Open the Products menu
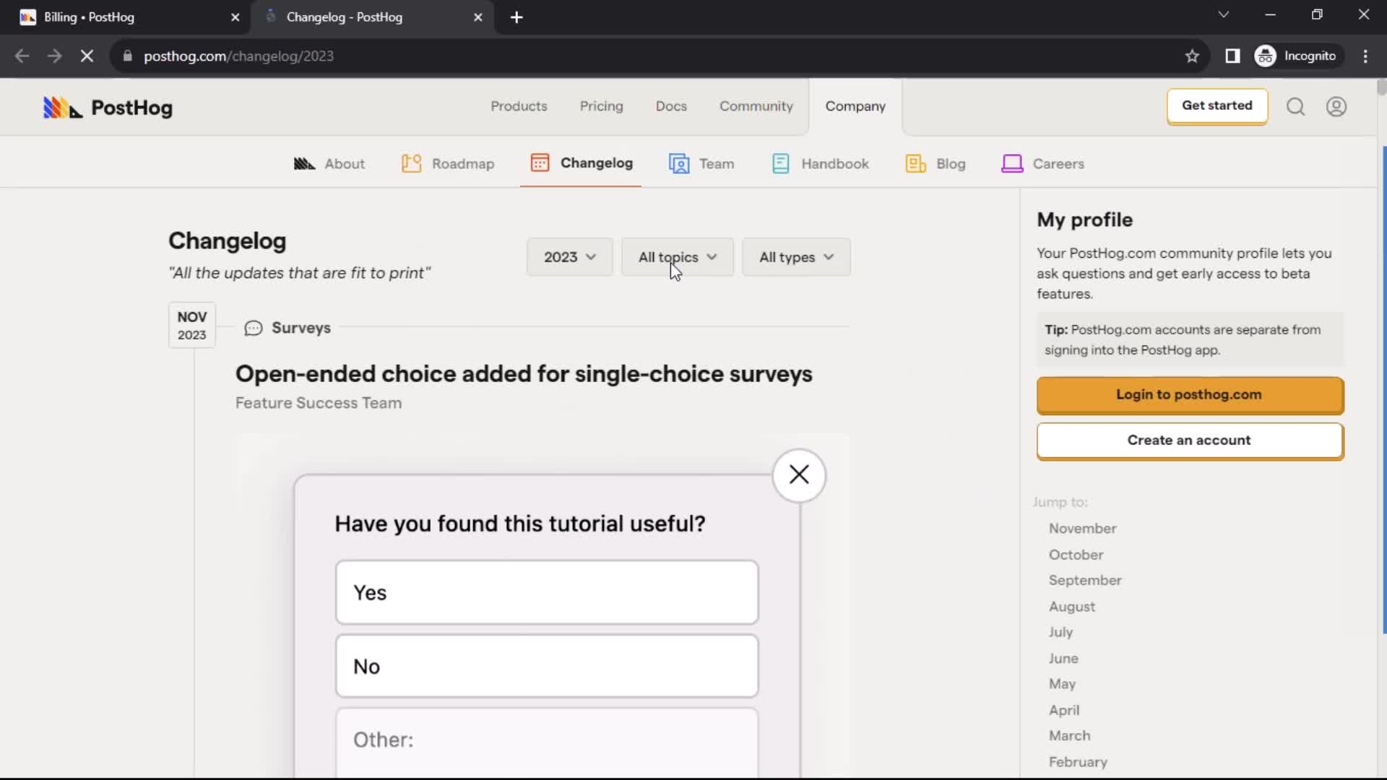 519,106
